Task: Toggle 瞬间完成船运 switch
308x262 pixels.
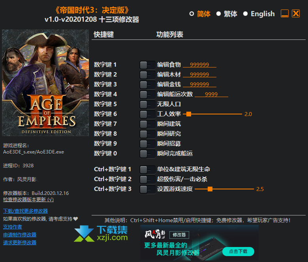Action: pos(147,153)
